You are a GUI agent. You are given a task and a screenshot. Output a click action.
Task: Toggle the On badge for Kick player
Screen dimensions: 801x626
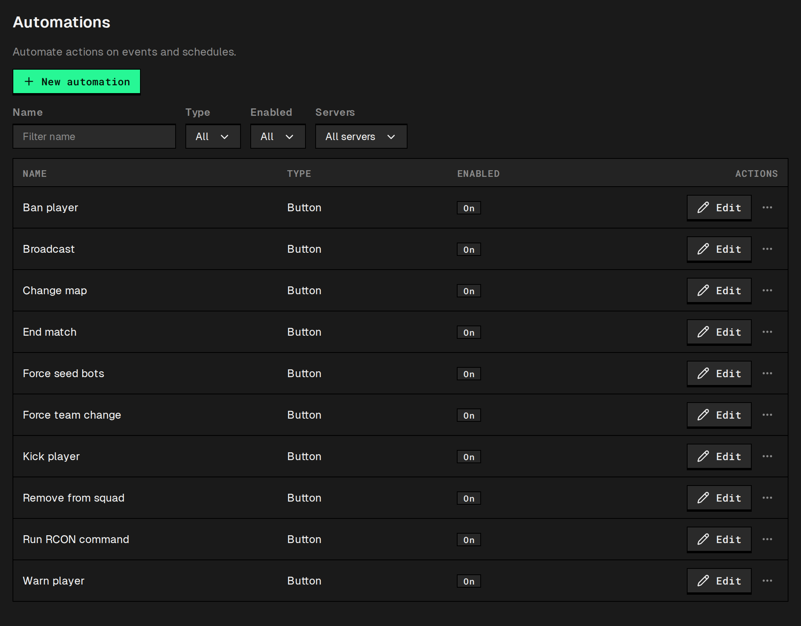click(469, 457)
